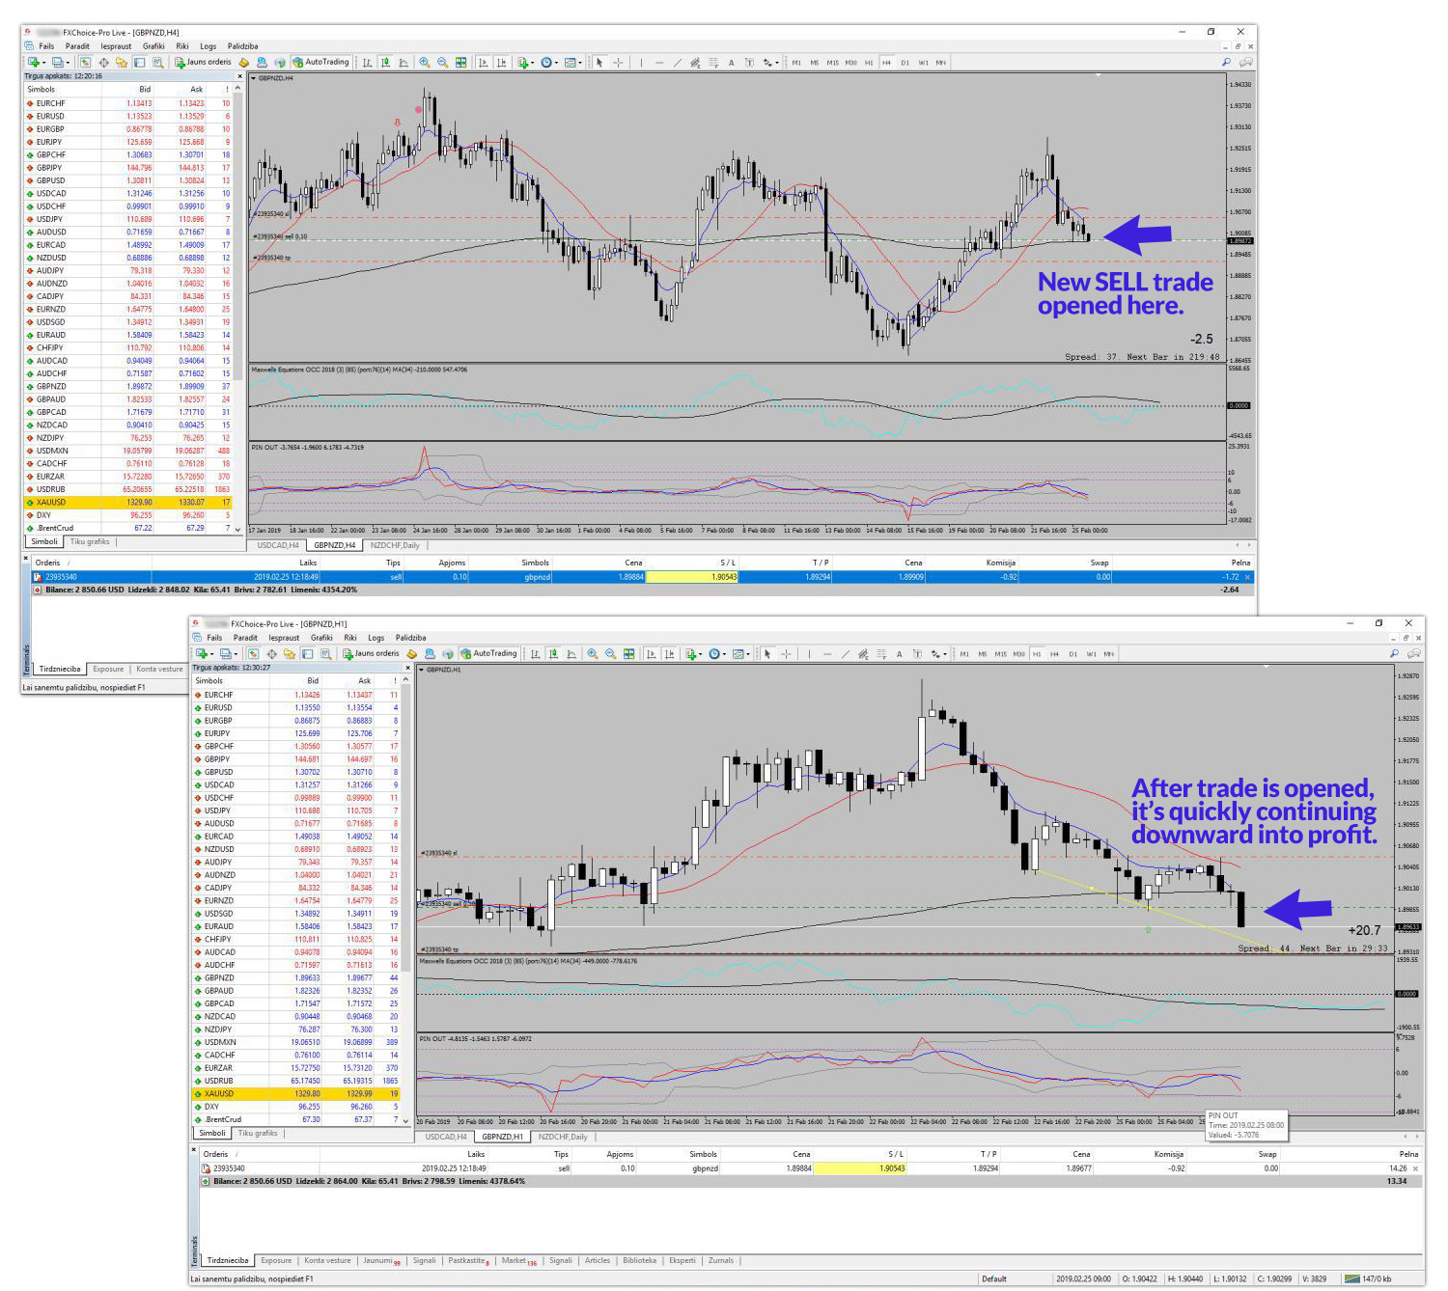The image size is (1448, 1291).
Task: Select line chart icon in GBPNZD,H4 toolbar
Action: click(404, 63)
